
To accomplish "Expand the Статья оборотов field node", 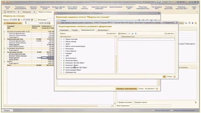I will coord(61,51).
